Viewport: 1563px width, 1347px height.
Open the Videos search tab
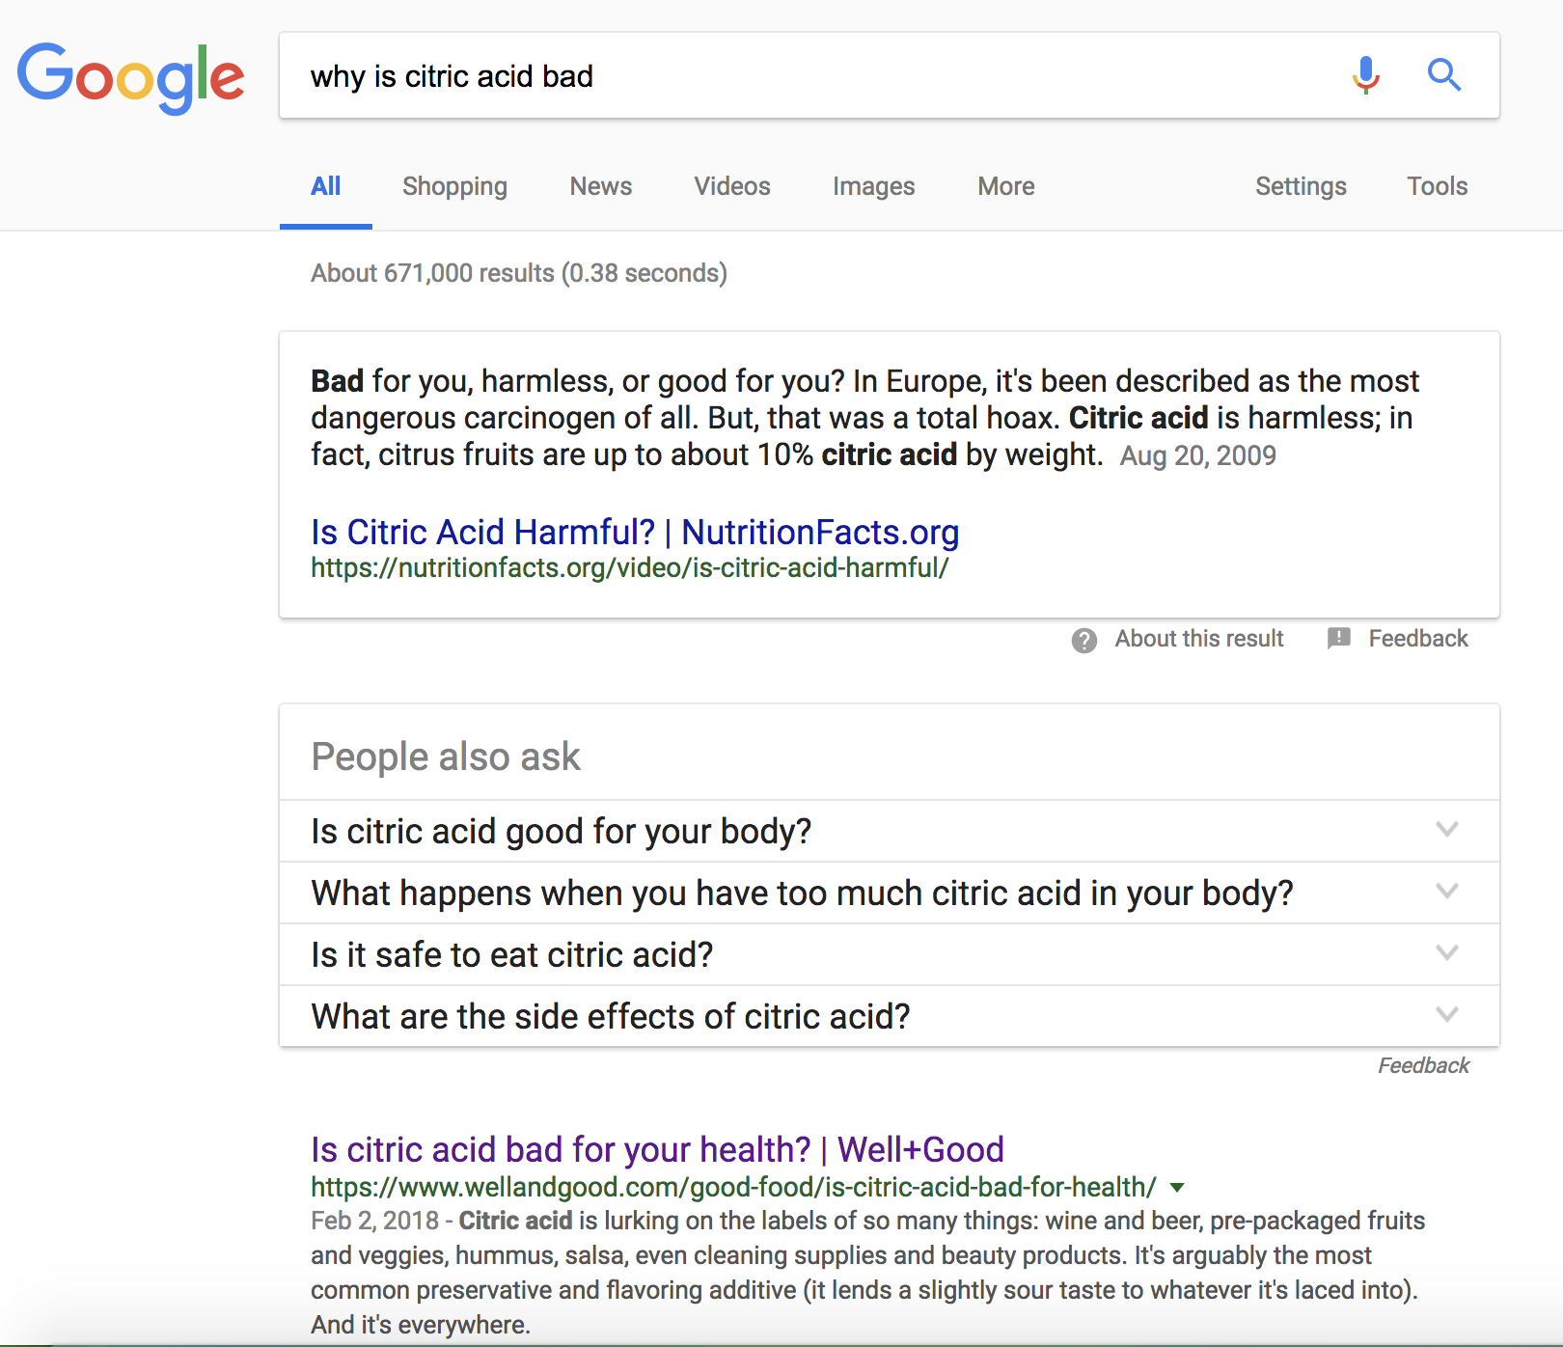pos(731,186)
